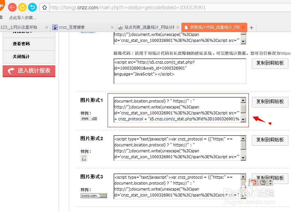Screen dimensions: 291x212
Task: Click scrollbar thumb in 图片形式2 textarea
Action: point(243,145)
